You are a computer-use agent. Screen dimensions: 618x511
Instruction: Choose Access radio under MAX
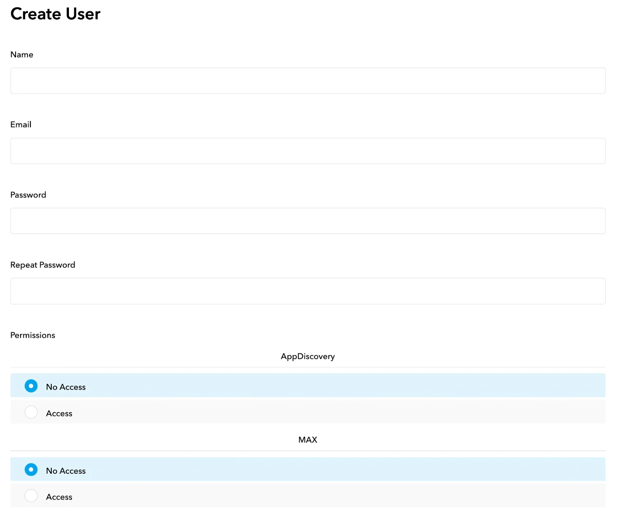31,496
